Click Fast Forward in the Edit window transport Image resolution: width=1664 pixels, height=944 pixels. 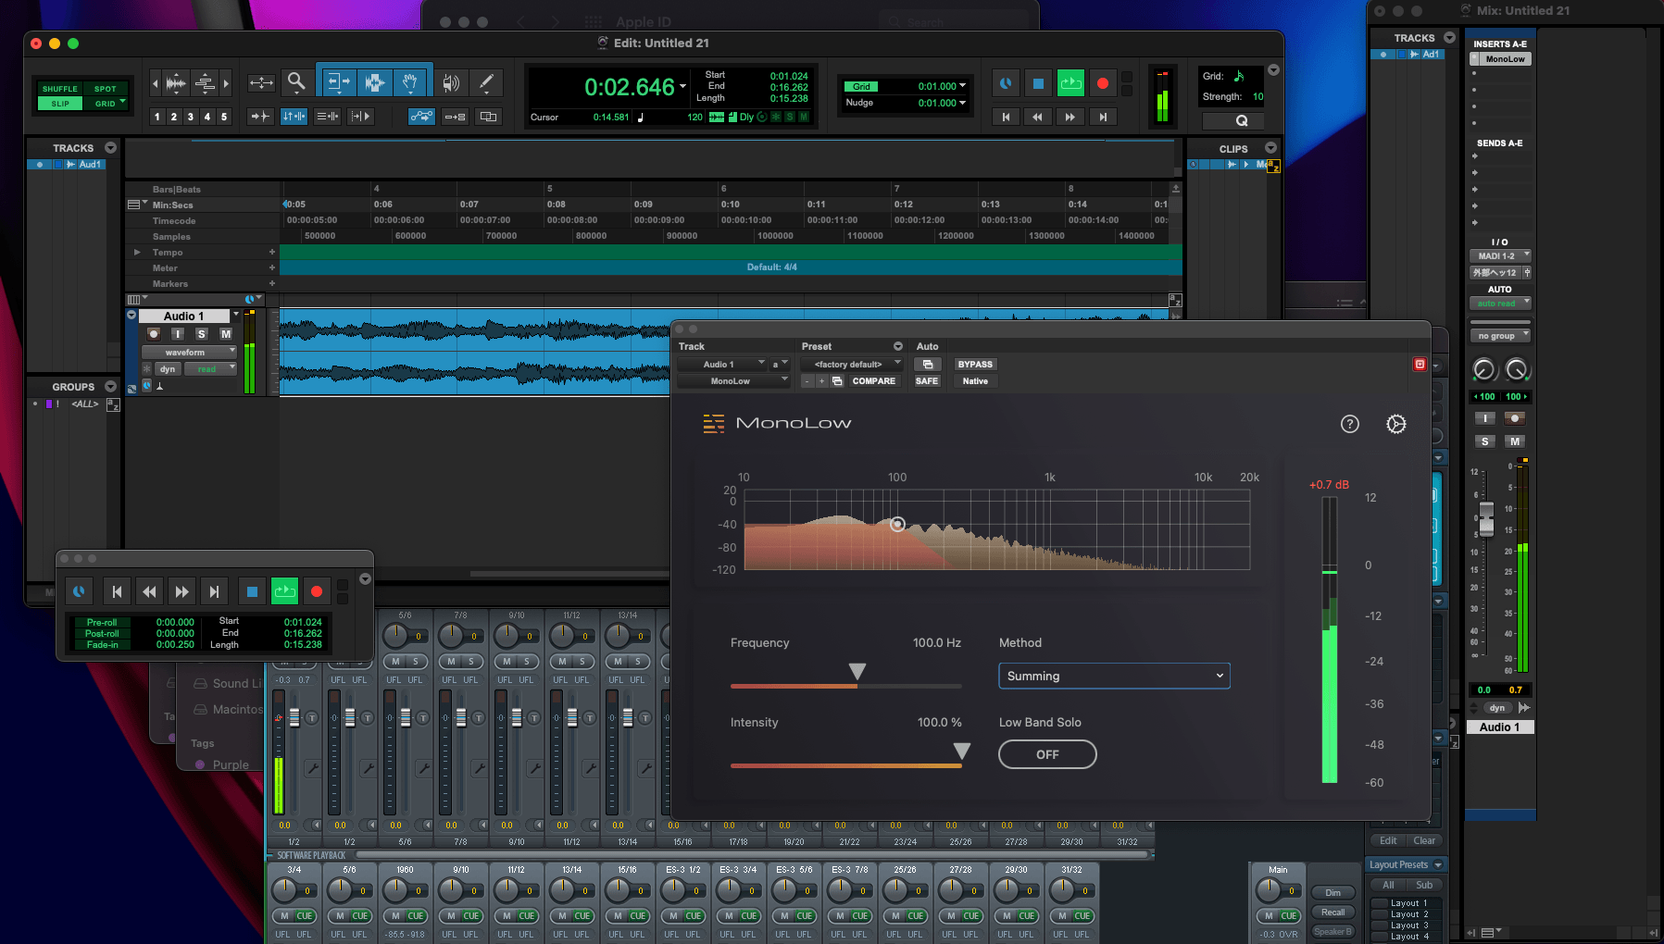(x=1070, y=117)
